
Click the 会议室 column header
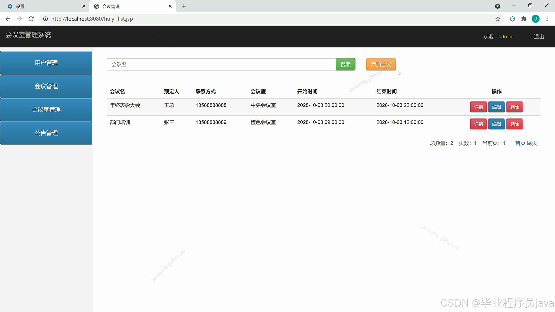coord(258,92)
